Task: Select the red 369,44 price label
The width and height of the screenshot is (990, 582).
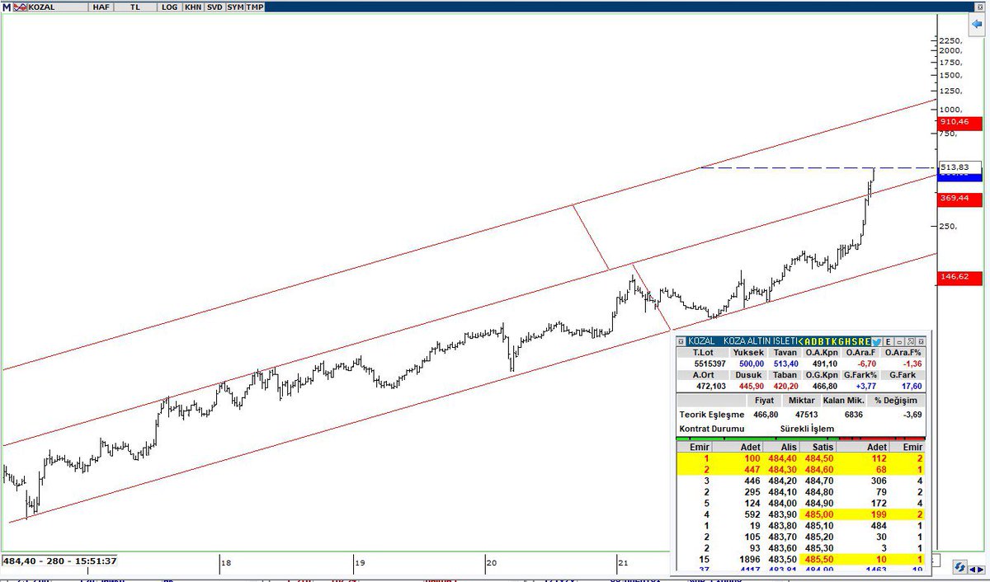Action: (x=960, y=199)
